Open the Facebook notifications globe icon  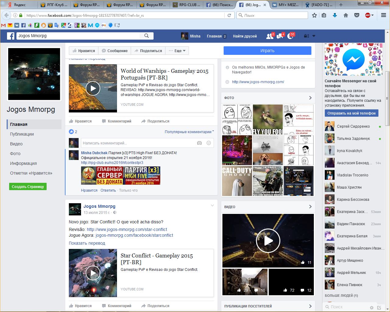click(290, 36)
